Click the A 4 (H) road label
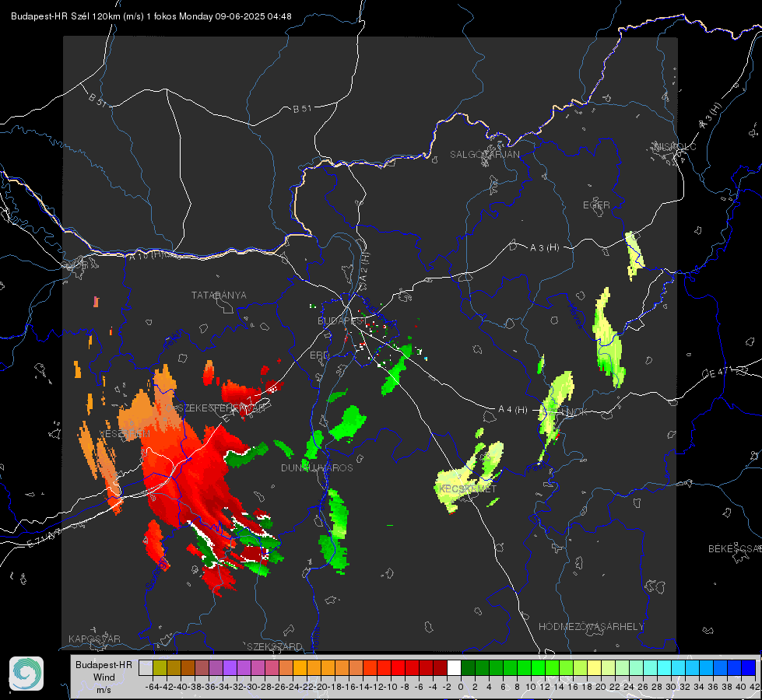Viewport: 762px width, 700px height. click(513, 410)
